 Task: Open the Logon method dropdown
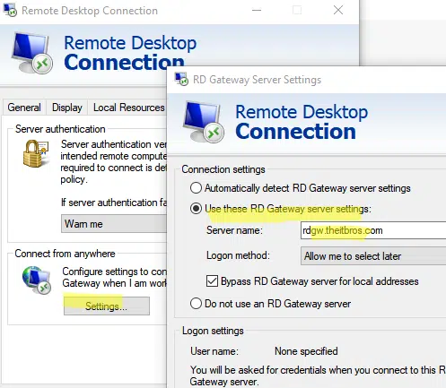pyautogui.click(x=373, y=256)
